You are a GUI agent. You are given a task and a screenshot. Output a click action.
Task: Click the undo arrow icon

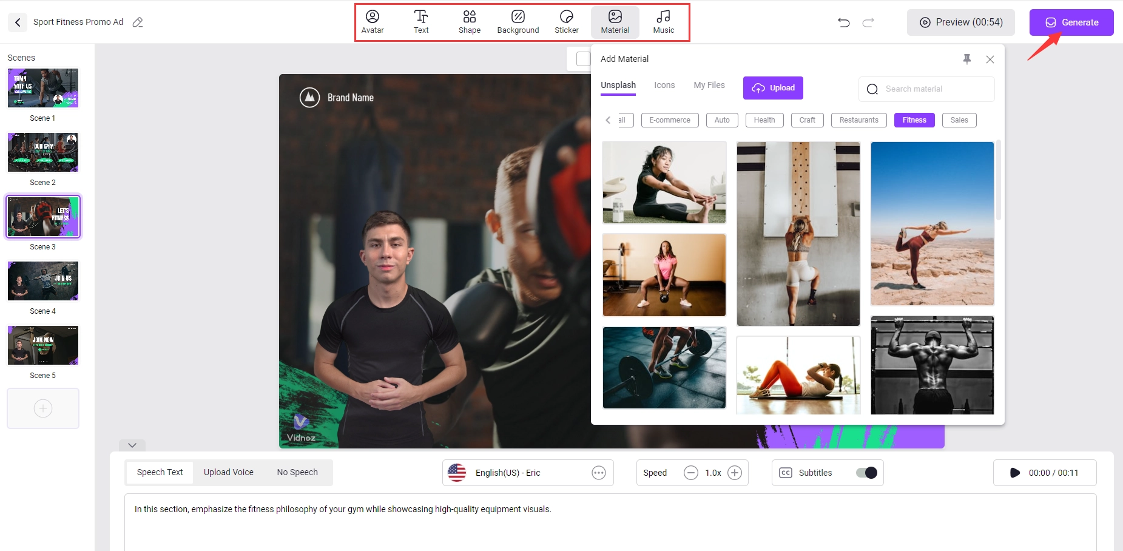click(x=843, y=22)
